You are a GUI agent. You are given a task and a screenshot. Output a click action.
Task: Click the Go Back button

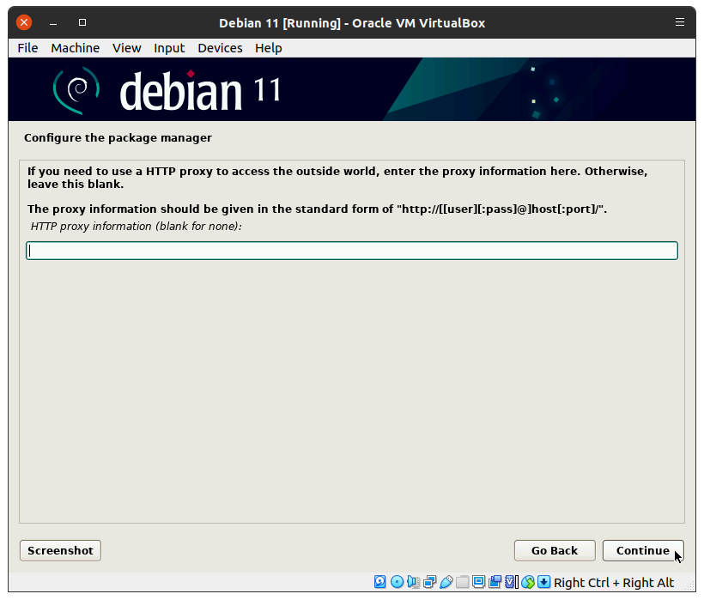[x=554, y=550]
